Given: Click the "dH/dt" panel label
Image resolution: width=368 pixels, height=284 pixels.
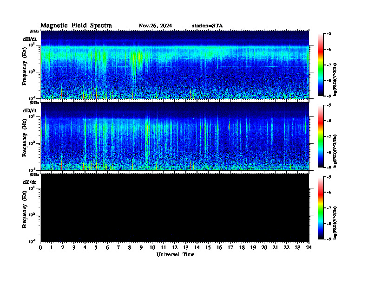Looking at the screenshot, I should [x=30, y=39].
